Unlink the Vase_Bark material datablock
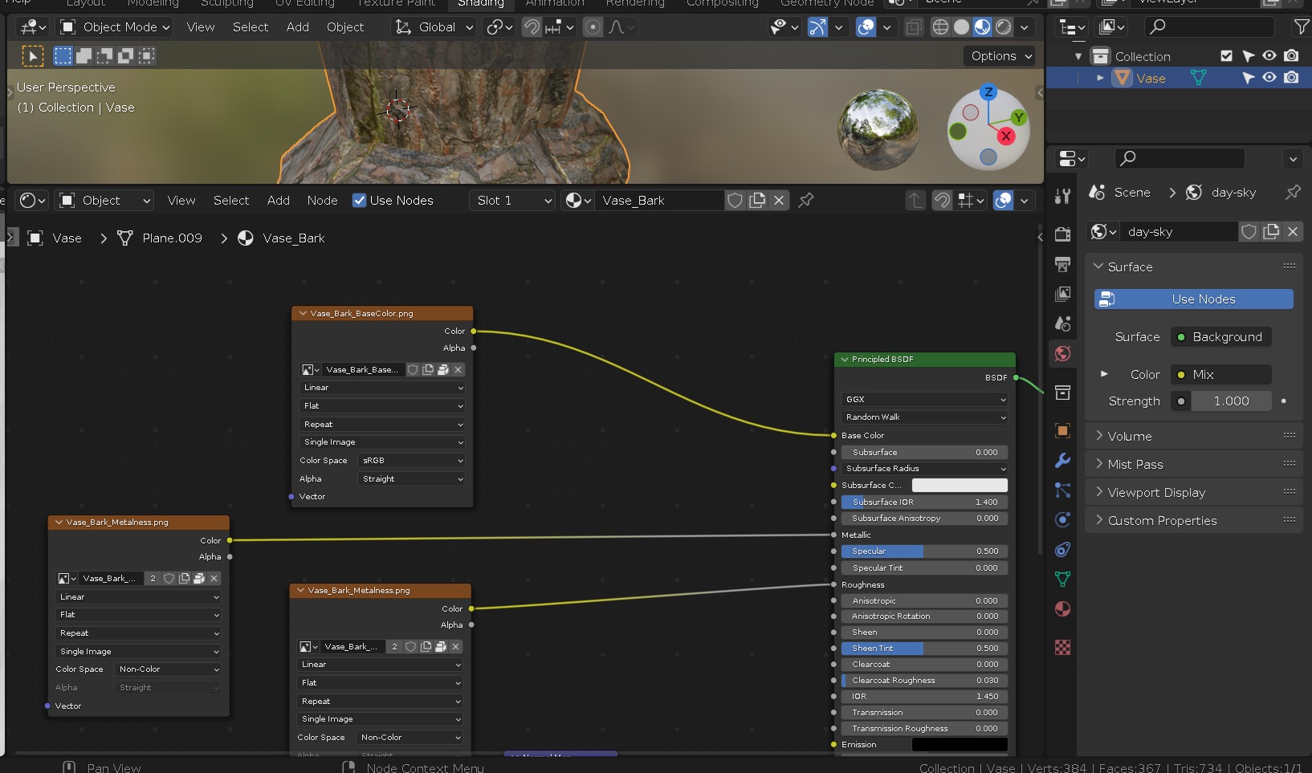This screenshot has height=773, width=1312. [779, 200]
